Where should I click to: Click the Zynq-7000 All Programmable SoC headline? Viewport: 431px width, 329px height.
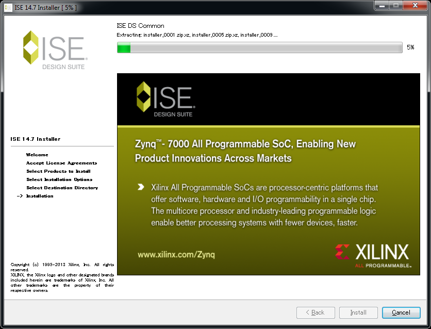tap(245, 151)
